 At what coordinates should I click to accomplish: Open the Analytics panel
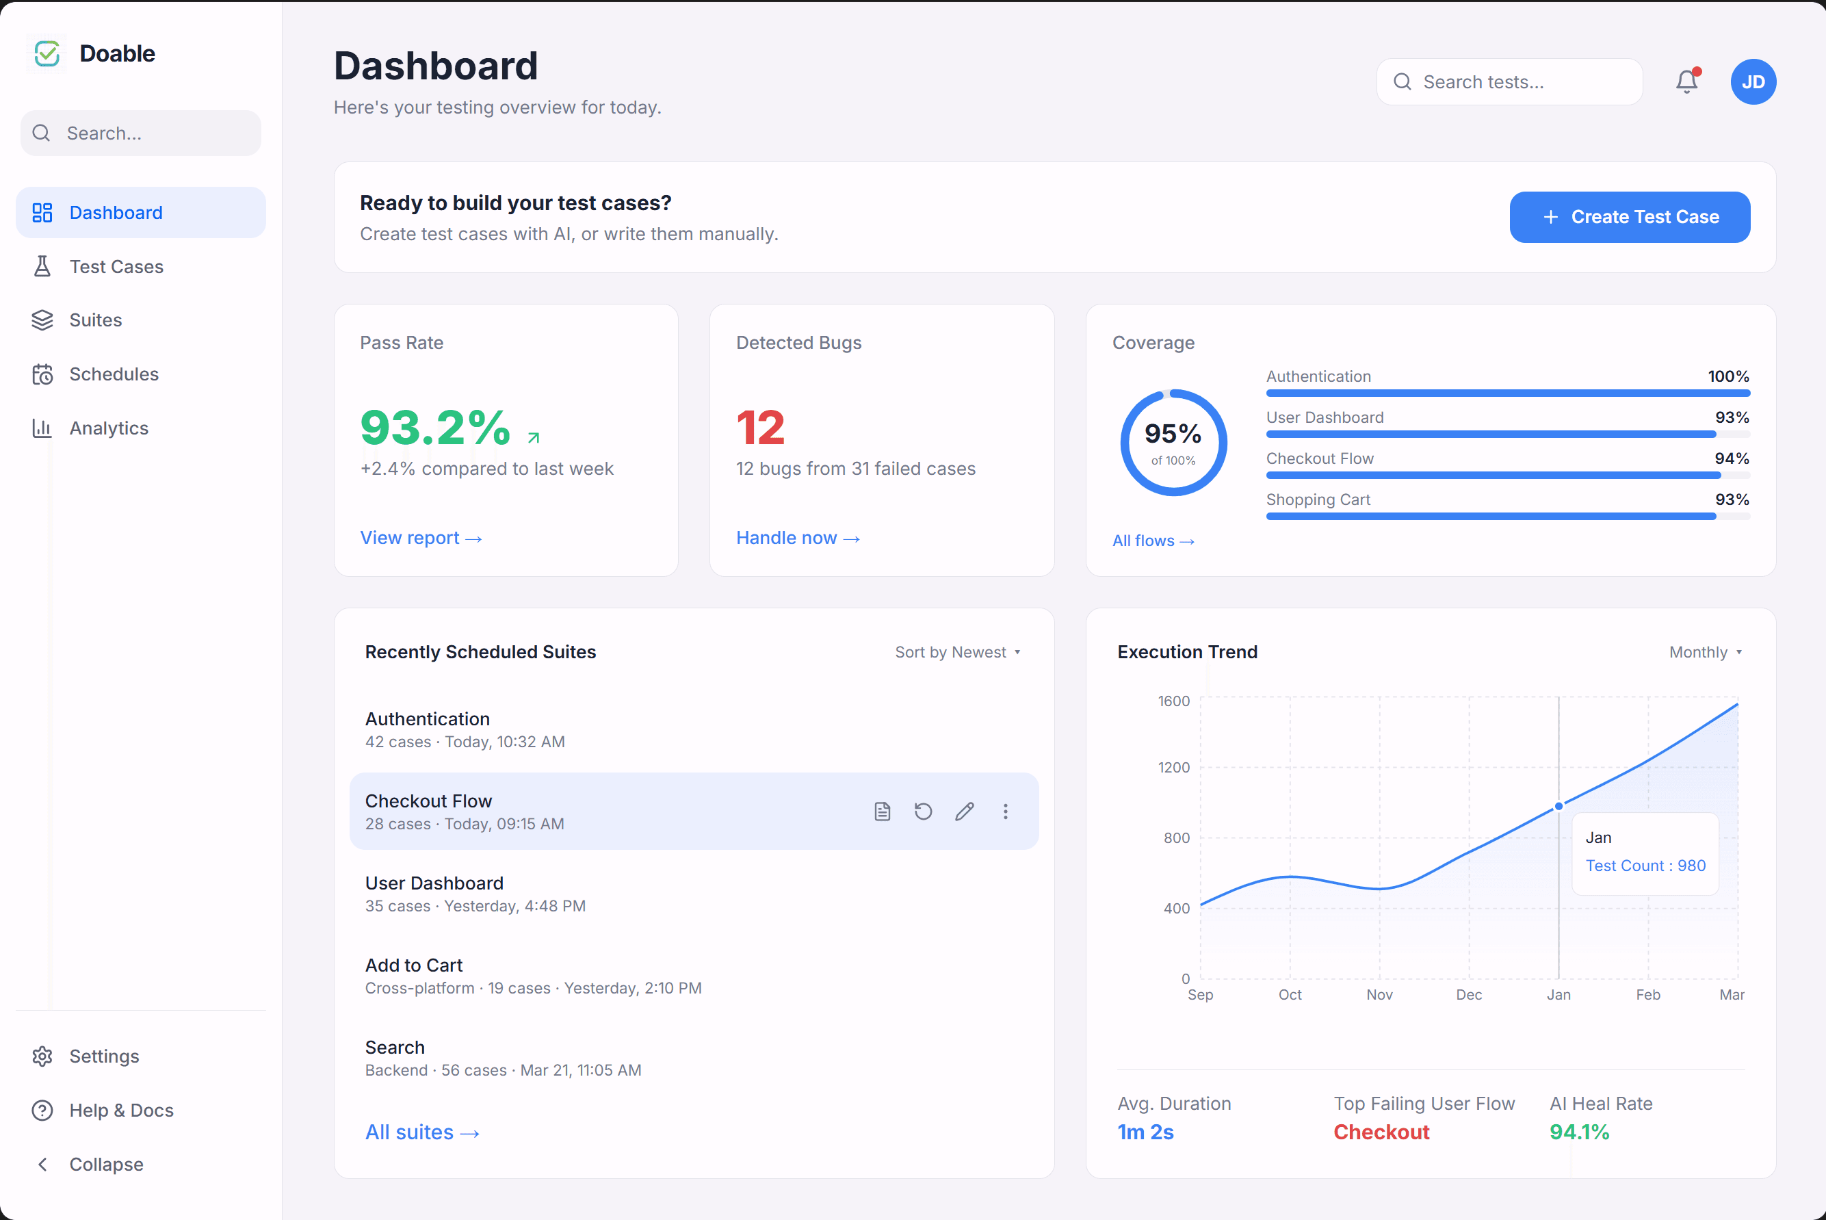tap(108, 427)
